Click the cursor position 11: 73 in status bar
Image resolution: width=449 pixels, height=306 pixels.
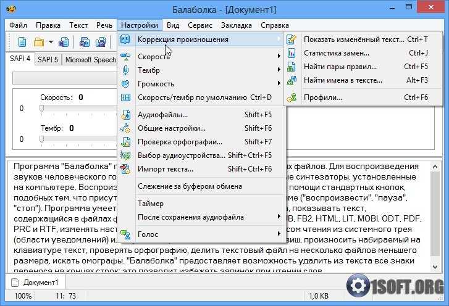point(66,296)
